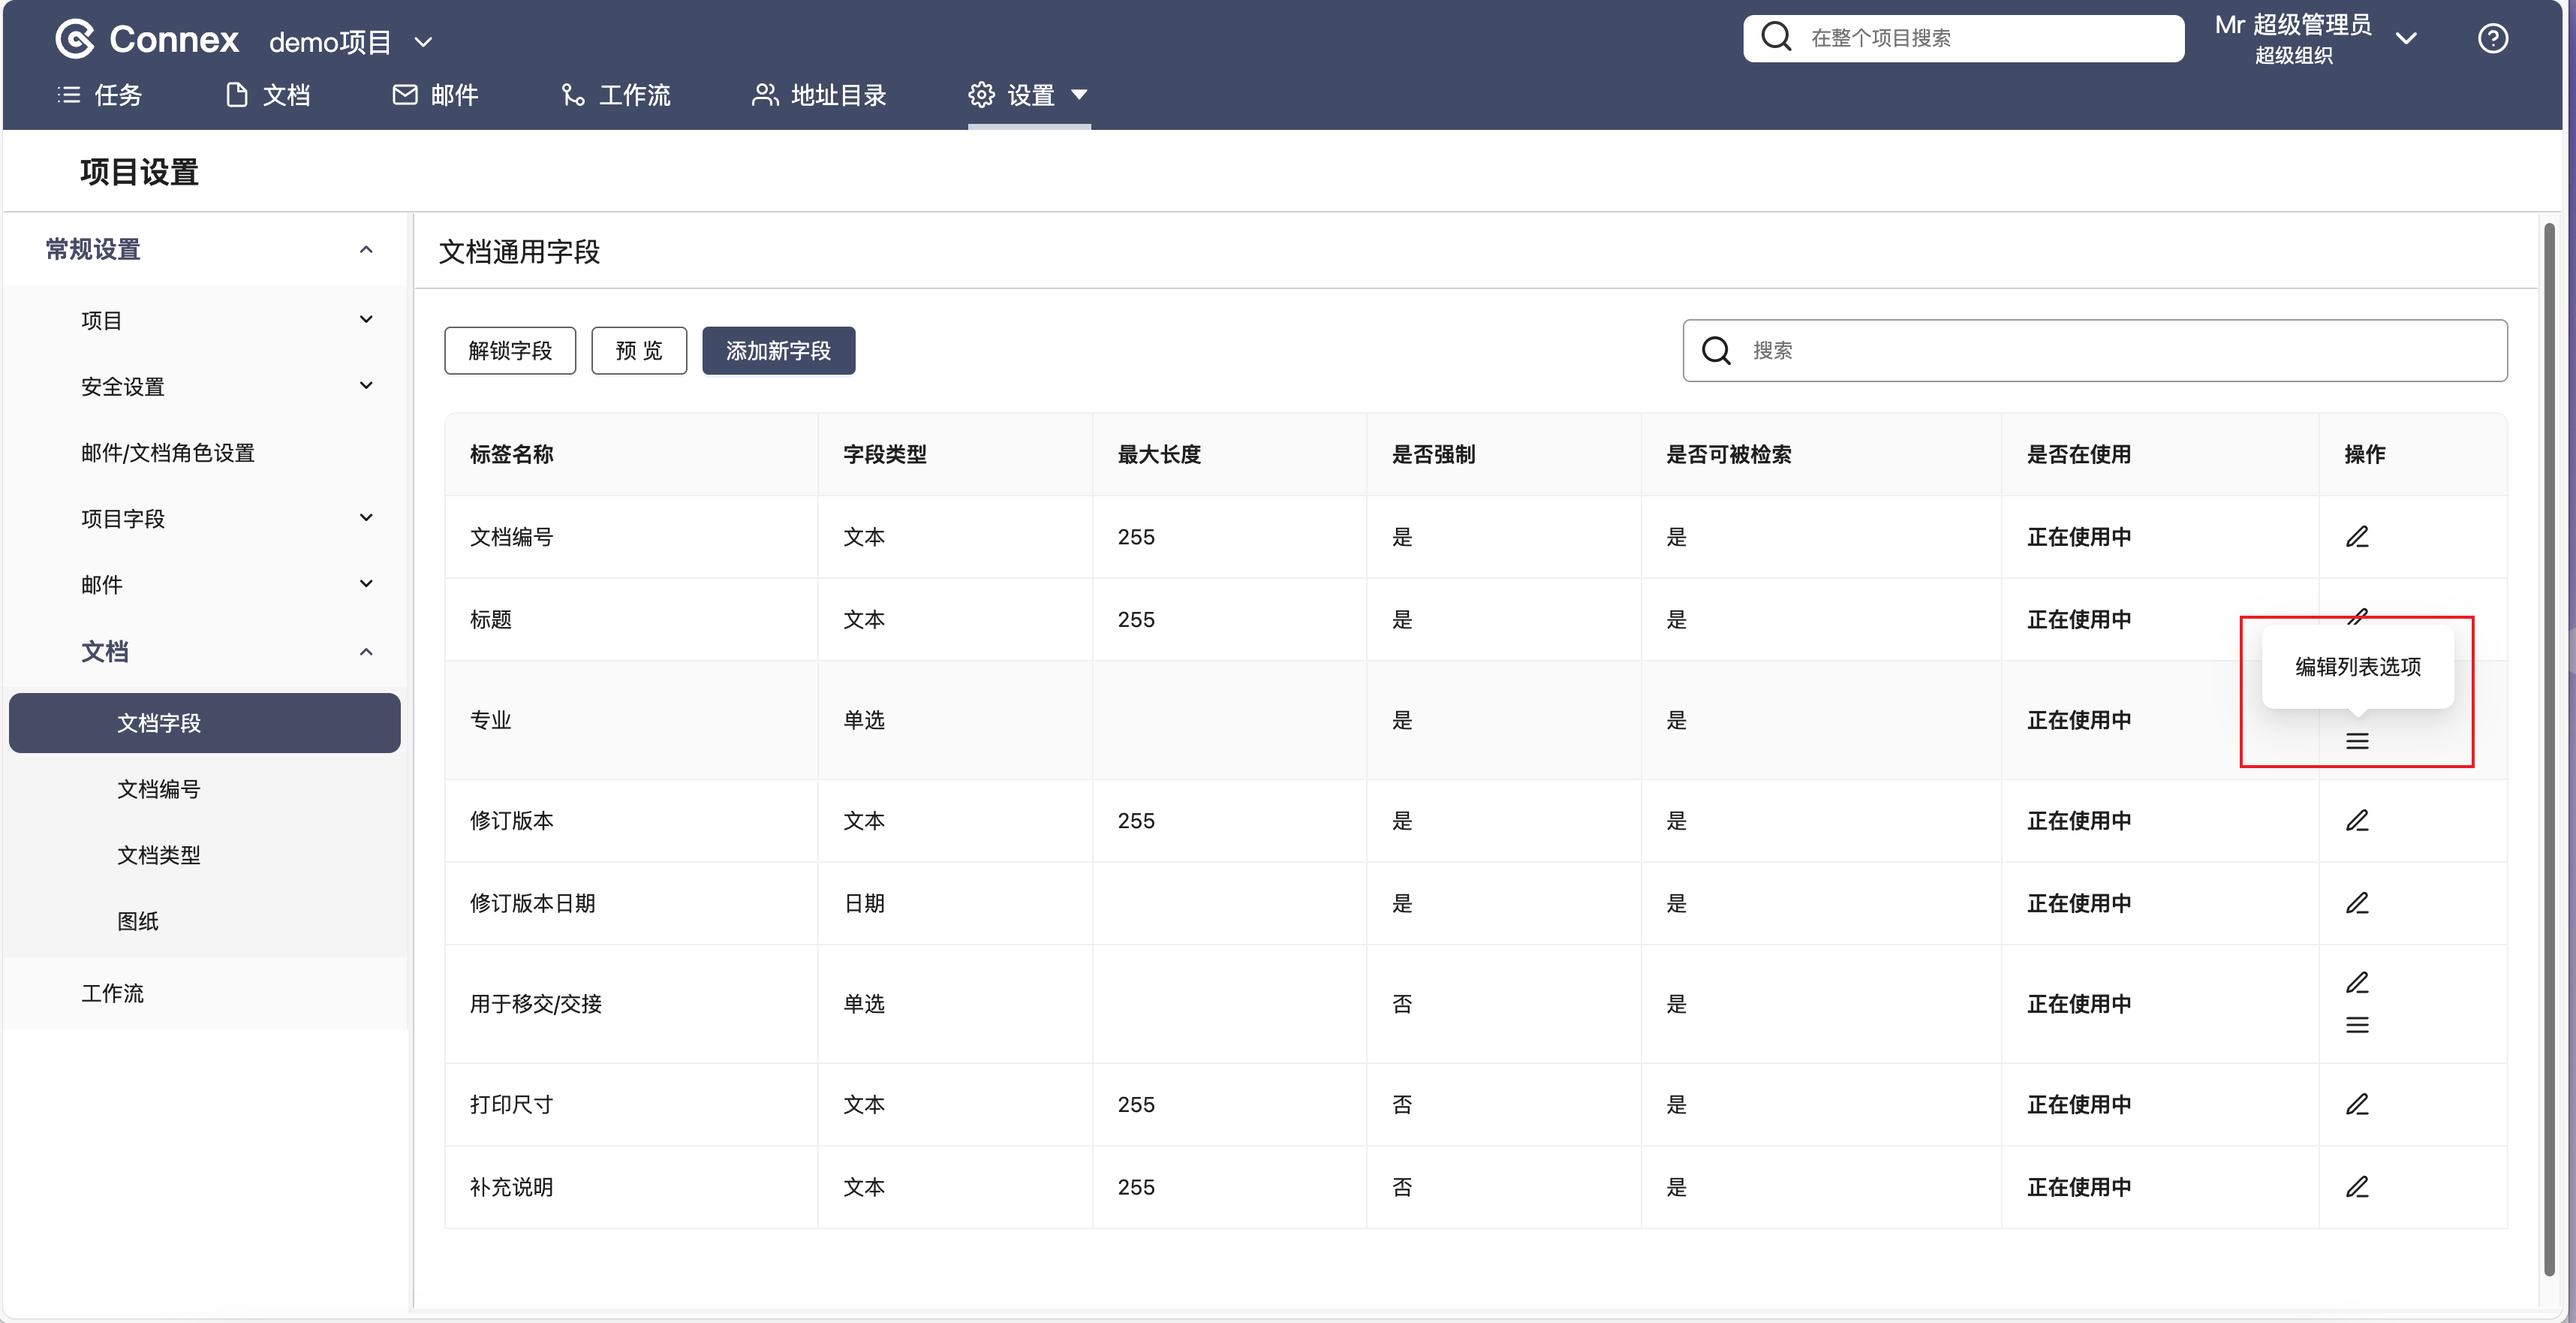Go to the 地址目录 navigation tab
2576x1323 pixels.
tap(819, 95)
